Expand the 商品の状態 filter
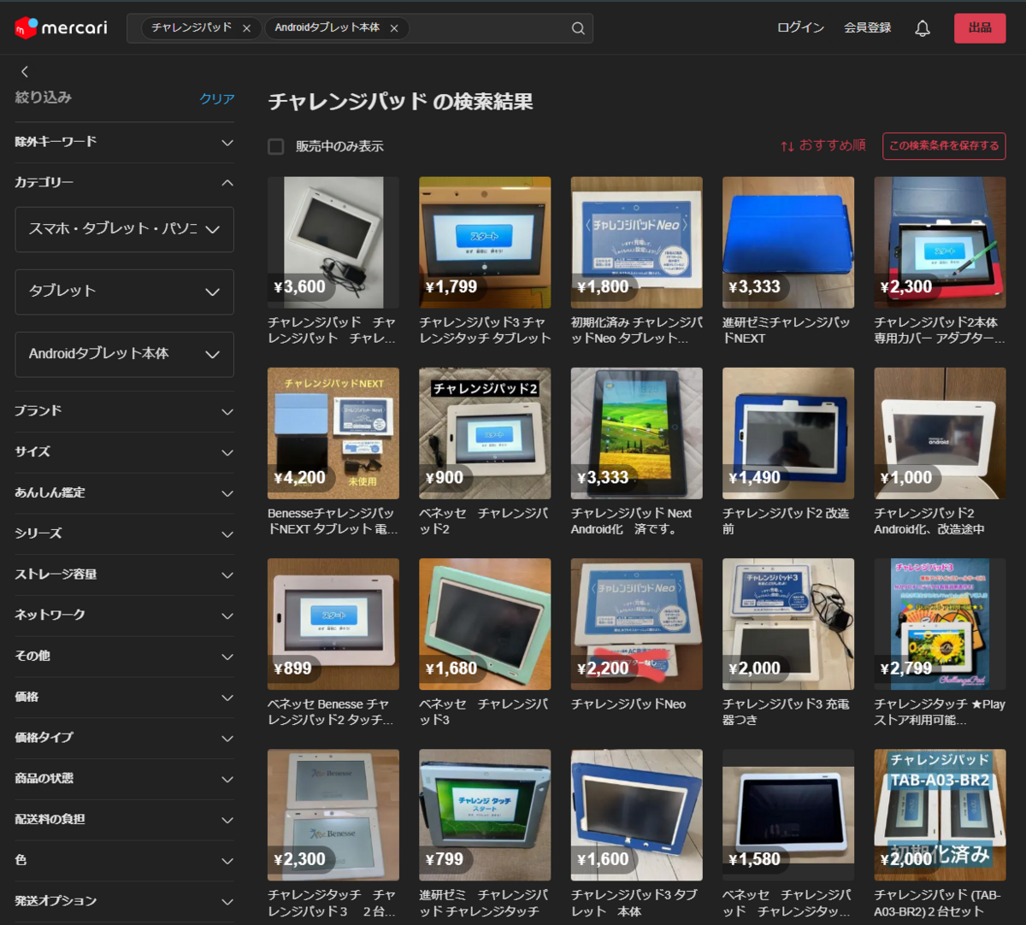The image size is (1026, 925). coord(124,779)
